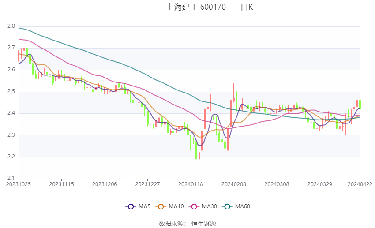Click the 2.1 price axis label
Image resolution: width=375 pixels, height=228 pixels.
click(11, 178)
